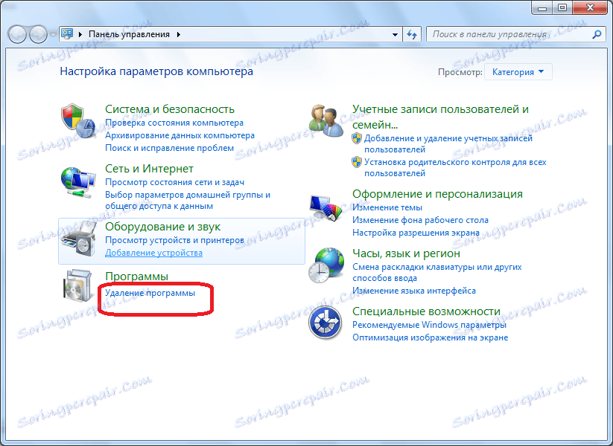Click Смена раскладки клавиатуры link
This screenshot has width=613, height=446.
click(436, 272)
